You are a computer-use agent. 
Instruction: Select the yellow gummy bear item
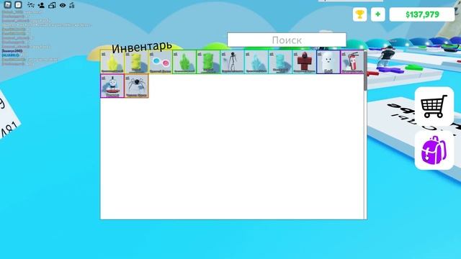click(136, 62)
